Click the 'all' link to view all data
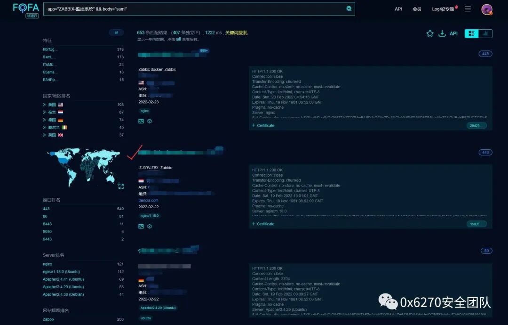The height and width of the screenshot is (325, 508). (179, 39)
